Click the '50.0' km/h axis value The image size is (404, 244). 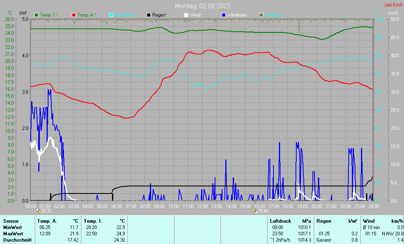395,19
